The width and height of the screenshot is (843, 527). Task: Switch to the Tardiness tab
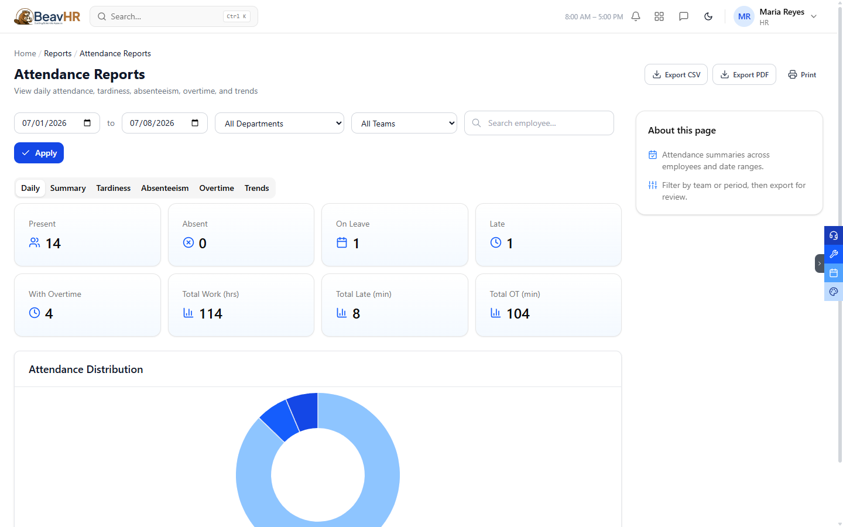(x=114, y=188)
